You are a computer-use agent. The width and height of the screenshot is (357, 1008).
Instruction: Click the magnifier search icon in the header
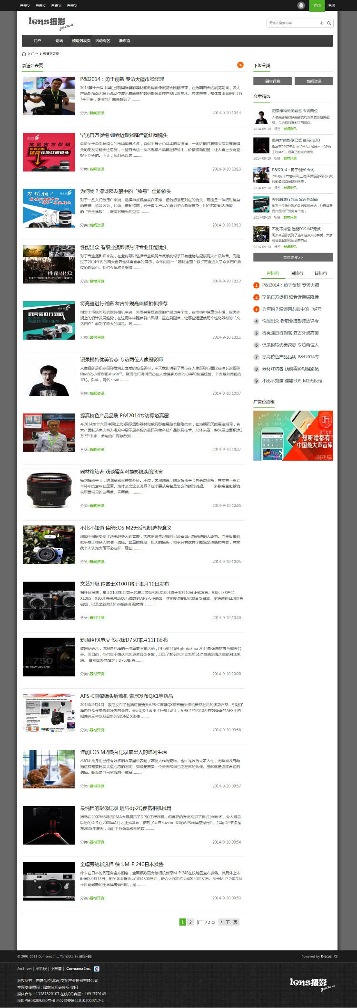coord(329,23)
